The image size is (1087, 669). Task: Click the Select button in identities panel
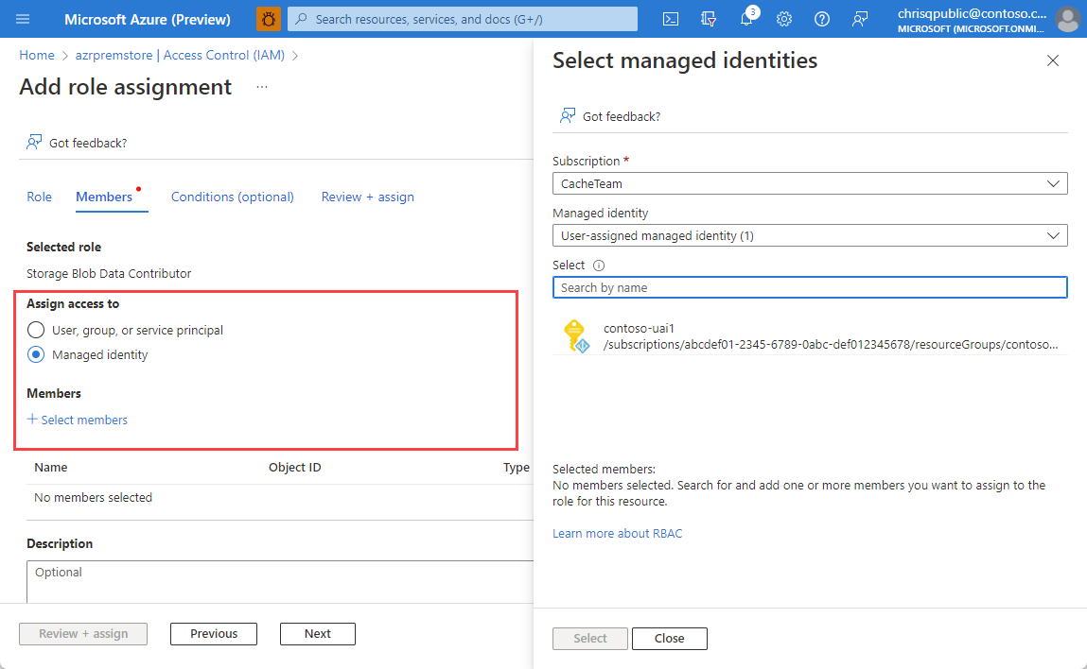(x=590, y=639)
